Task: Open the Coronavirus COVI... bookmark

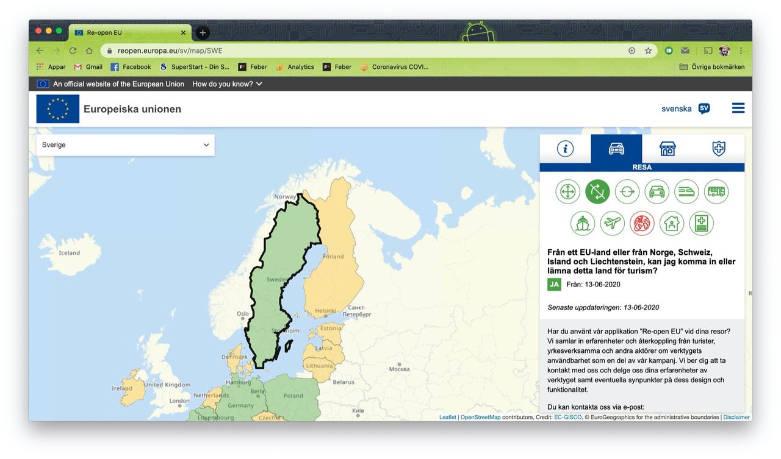Action: pos(394,67)
